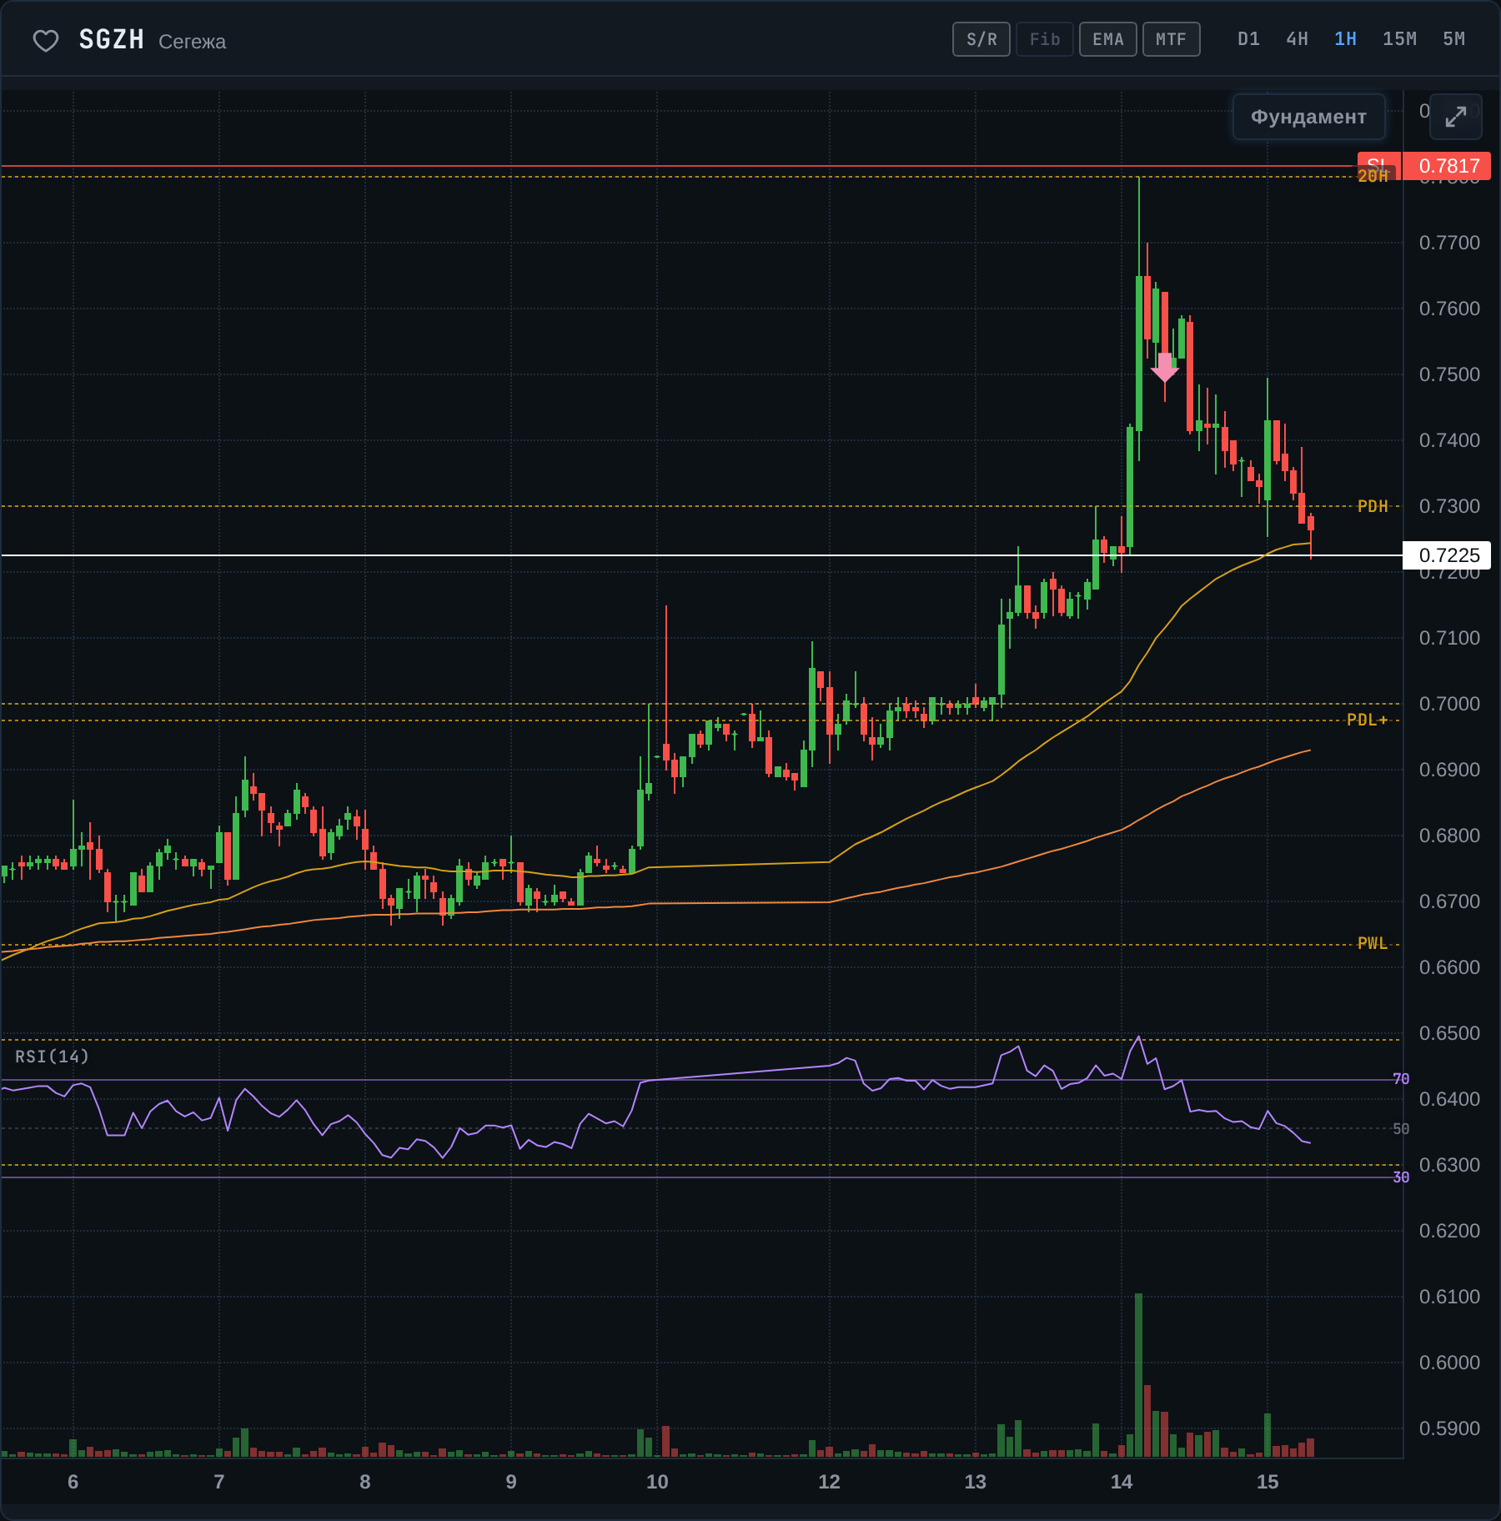This screenshot has width=1501, height=1521.
Task: Click the PDL+ level label
Action: click(x=1368, y=720)
